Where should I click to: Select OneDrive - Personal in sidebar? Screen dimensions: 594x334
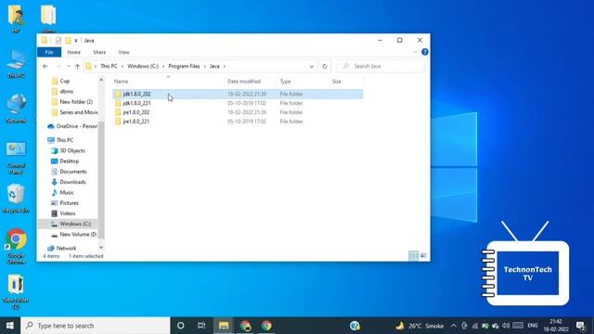tap(76, 126)
